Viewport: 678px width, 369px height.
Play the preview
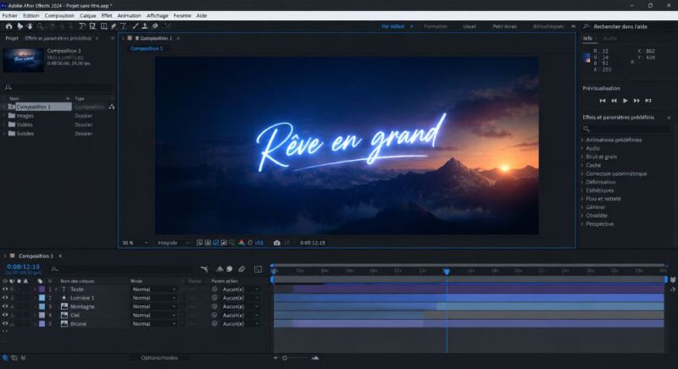coord(625,101)
